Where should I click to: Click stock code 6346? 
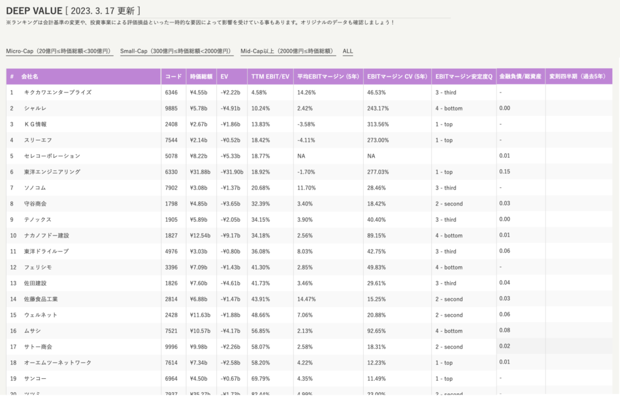pos(171,92)
